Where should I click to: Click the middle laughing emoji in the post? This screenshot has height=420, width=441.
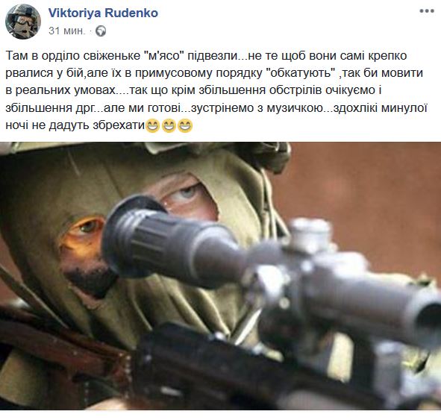point(169,125)
